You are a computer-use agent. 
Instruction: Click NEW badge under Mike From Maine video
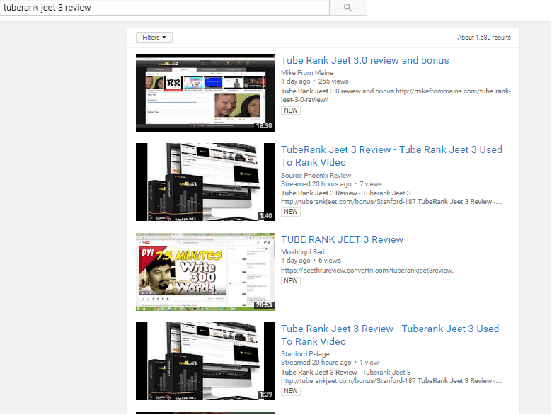pyautogui.click(x=291, y=110)
